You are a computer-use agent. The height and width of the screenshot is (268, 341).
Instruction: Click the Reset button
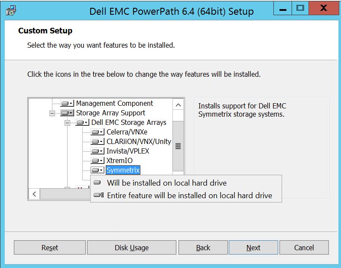pos(50,248)
